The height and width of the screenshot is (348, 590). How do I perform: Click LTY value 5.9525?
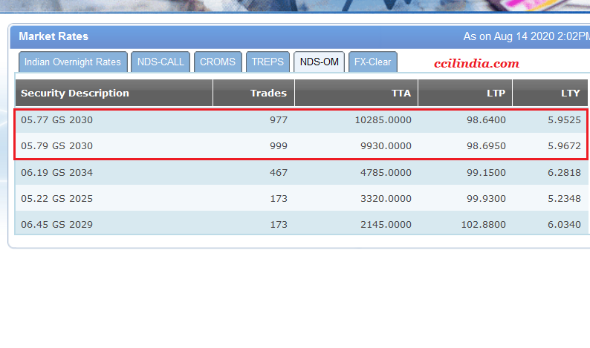(564, 120)
